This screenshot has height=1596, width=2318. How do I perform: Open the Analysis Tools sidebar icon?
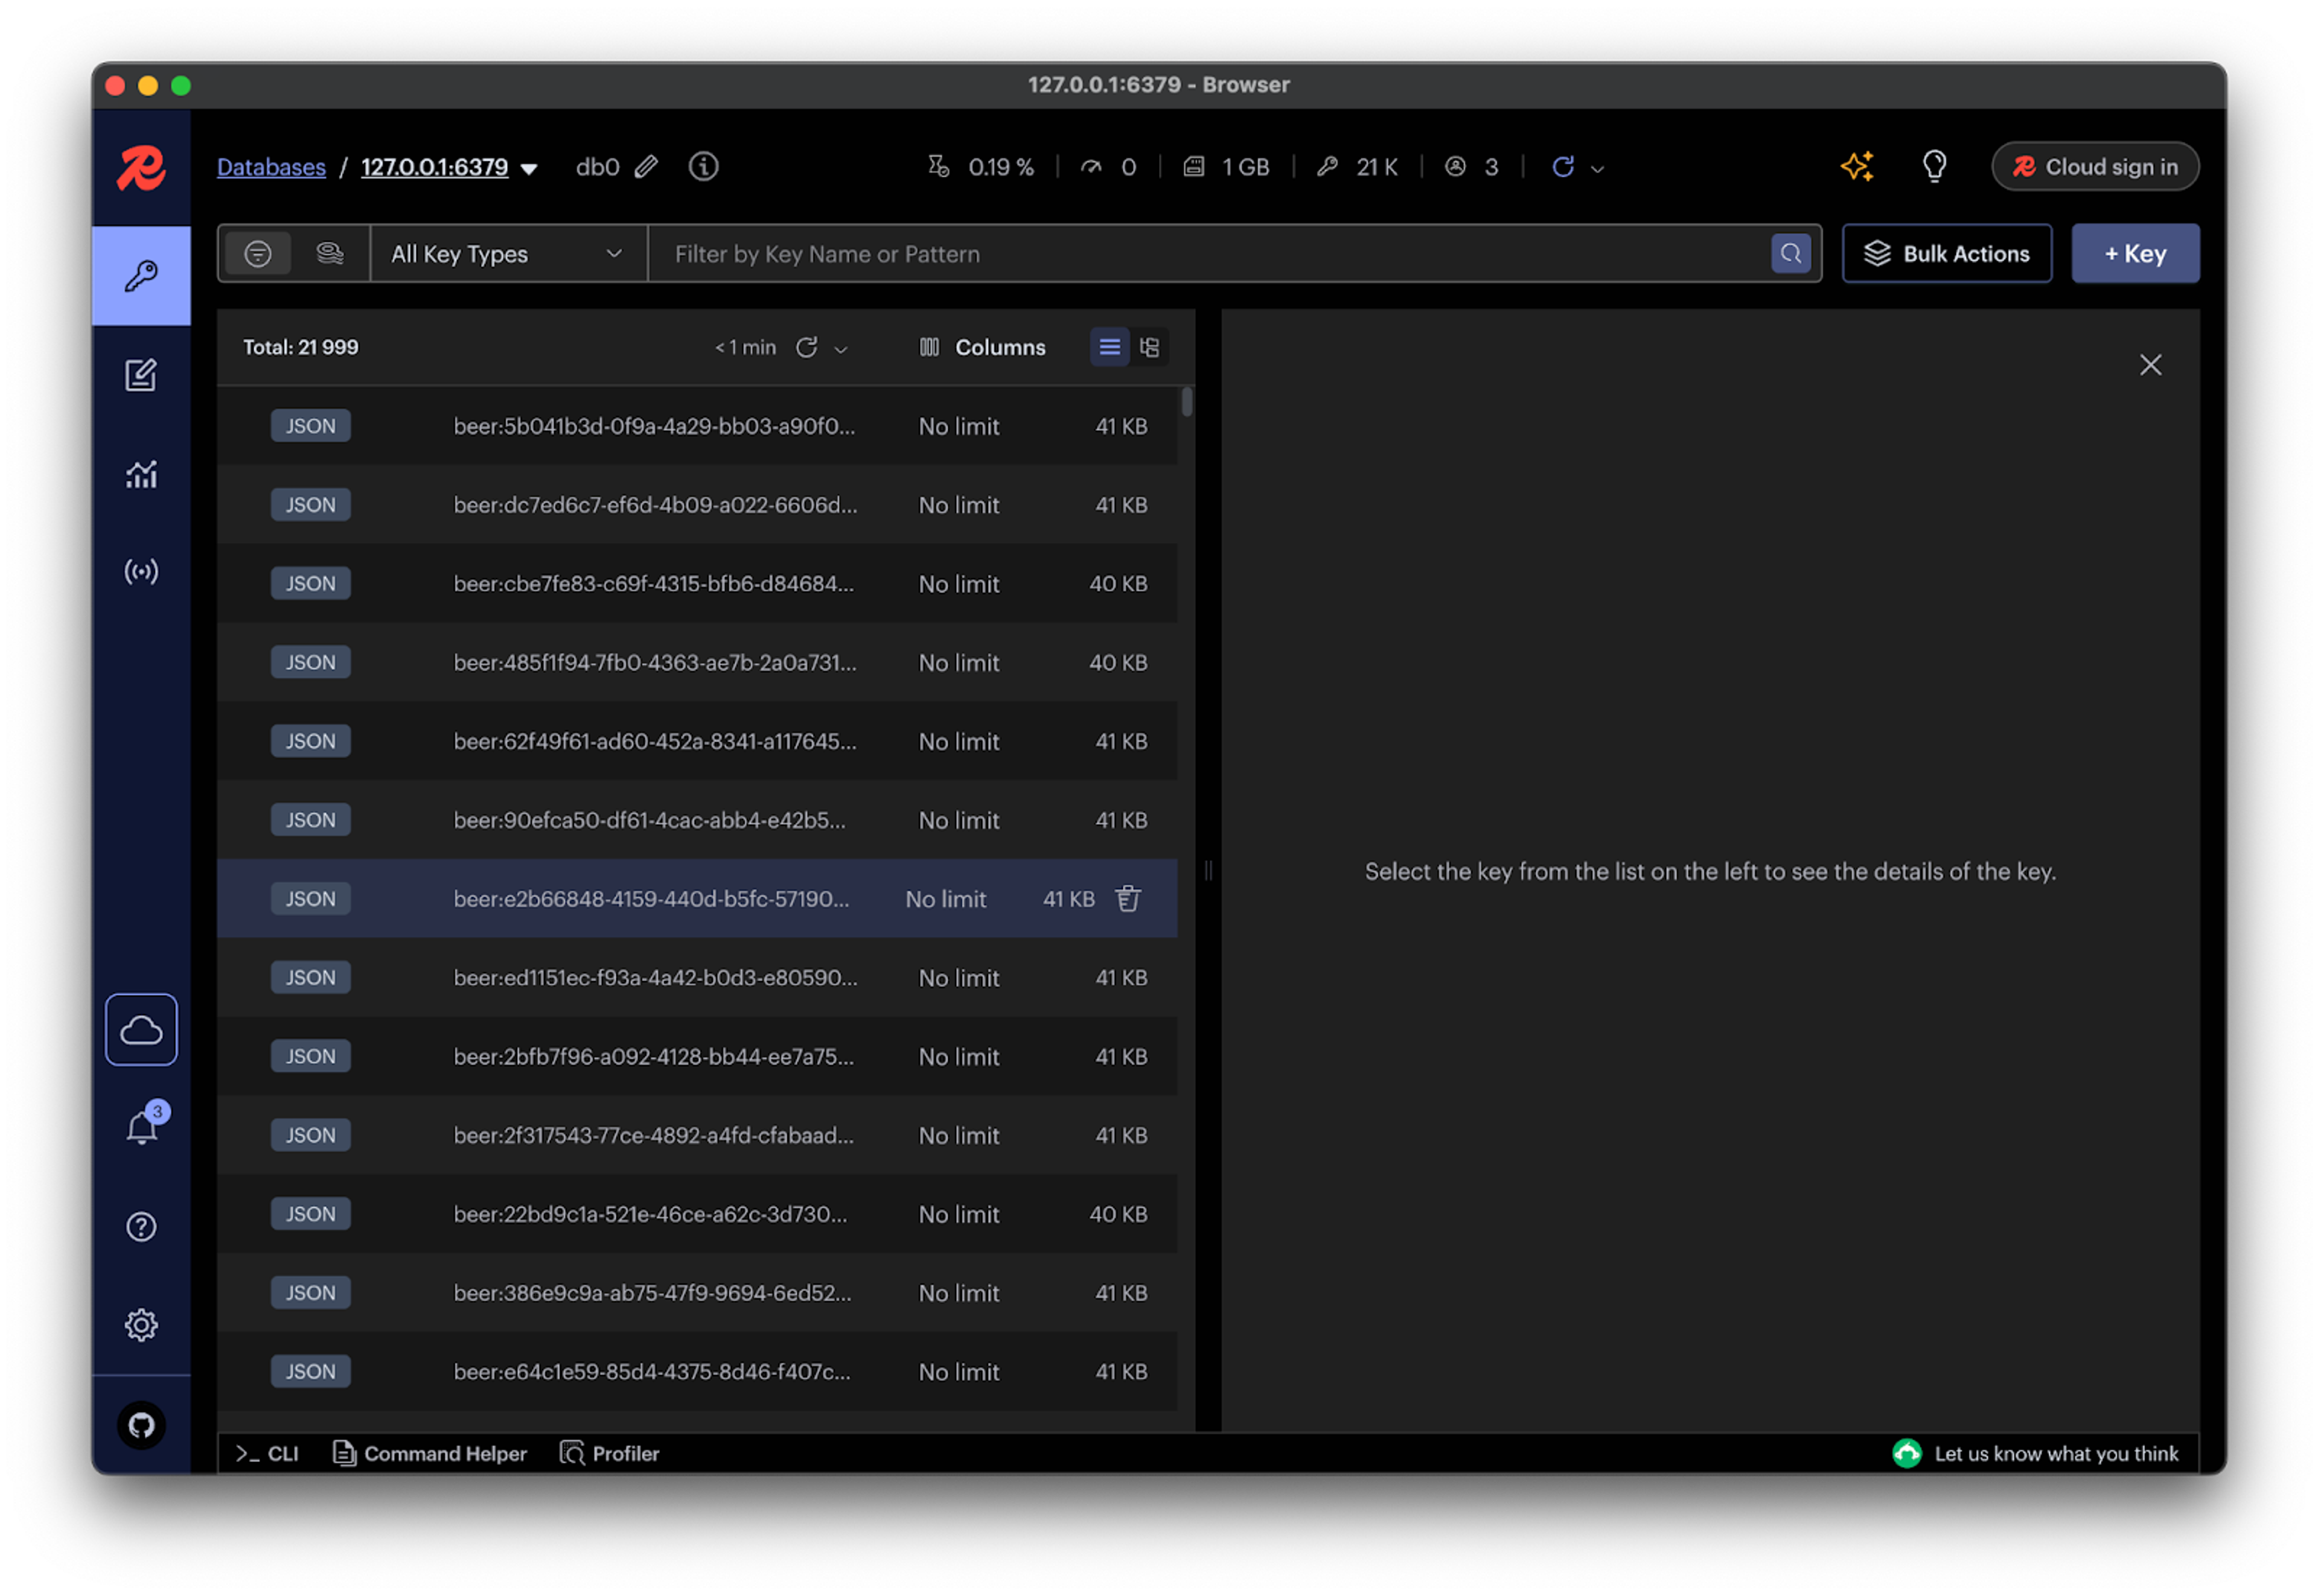[x=141, y=474]
